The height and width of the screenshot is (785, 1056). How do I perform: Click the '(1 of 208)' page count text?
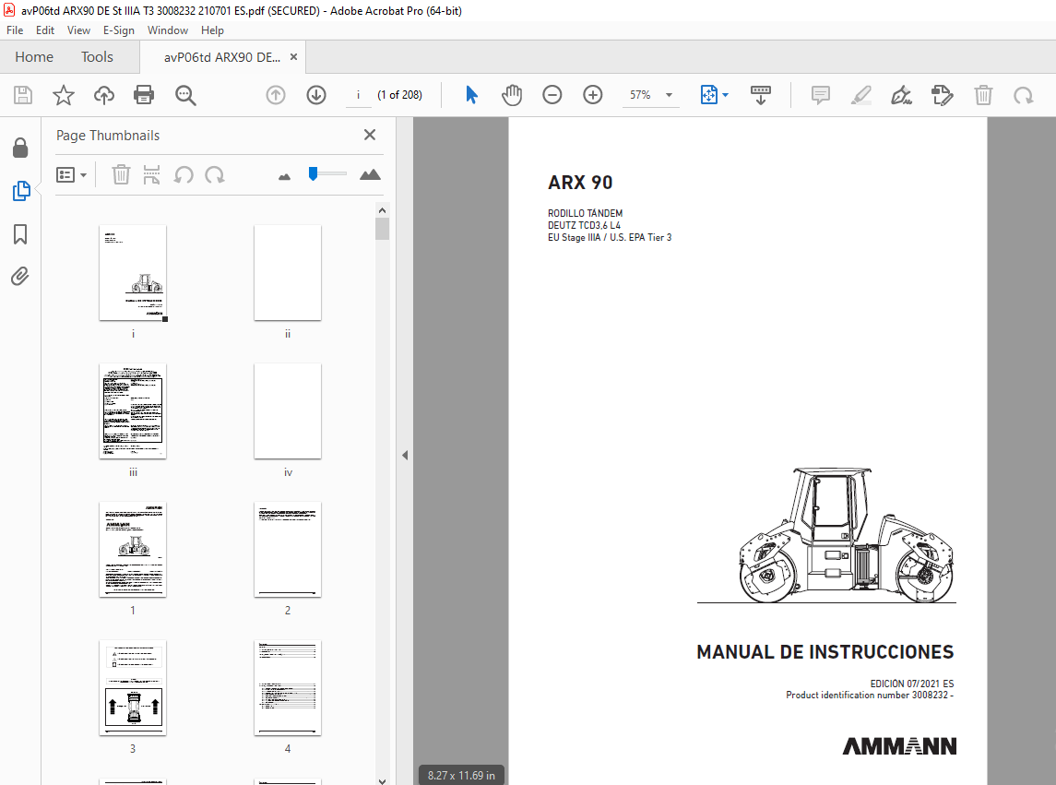(x=400, y=95)
